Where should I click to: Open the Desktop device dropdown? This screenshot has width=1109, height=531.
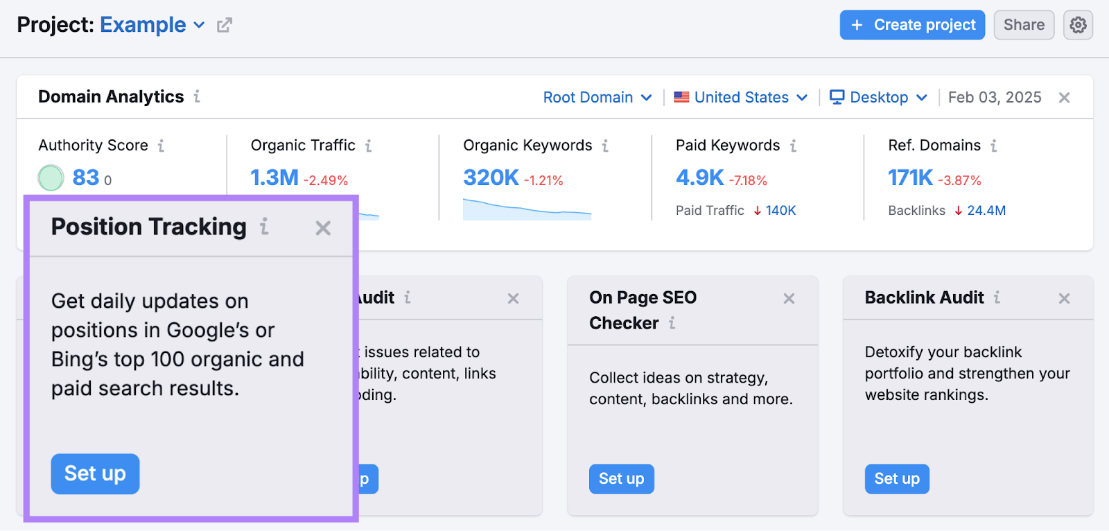point(878,98)
